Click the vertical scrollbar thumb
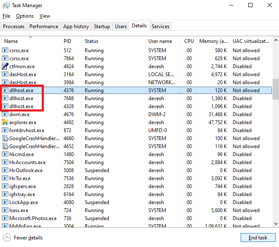This screenshot has width=279, height=247. [276, 89]
